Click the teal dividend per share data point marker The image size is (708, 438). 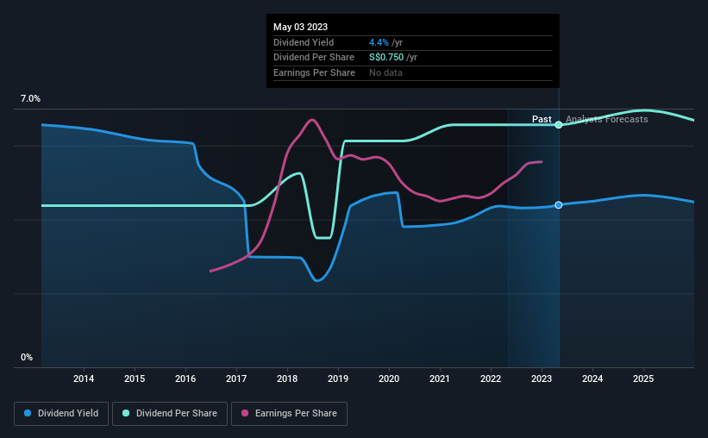coord(559,125)
